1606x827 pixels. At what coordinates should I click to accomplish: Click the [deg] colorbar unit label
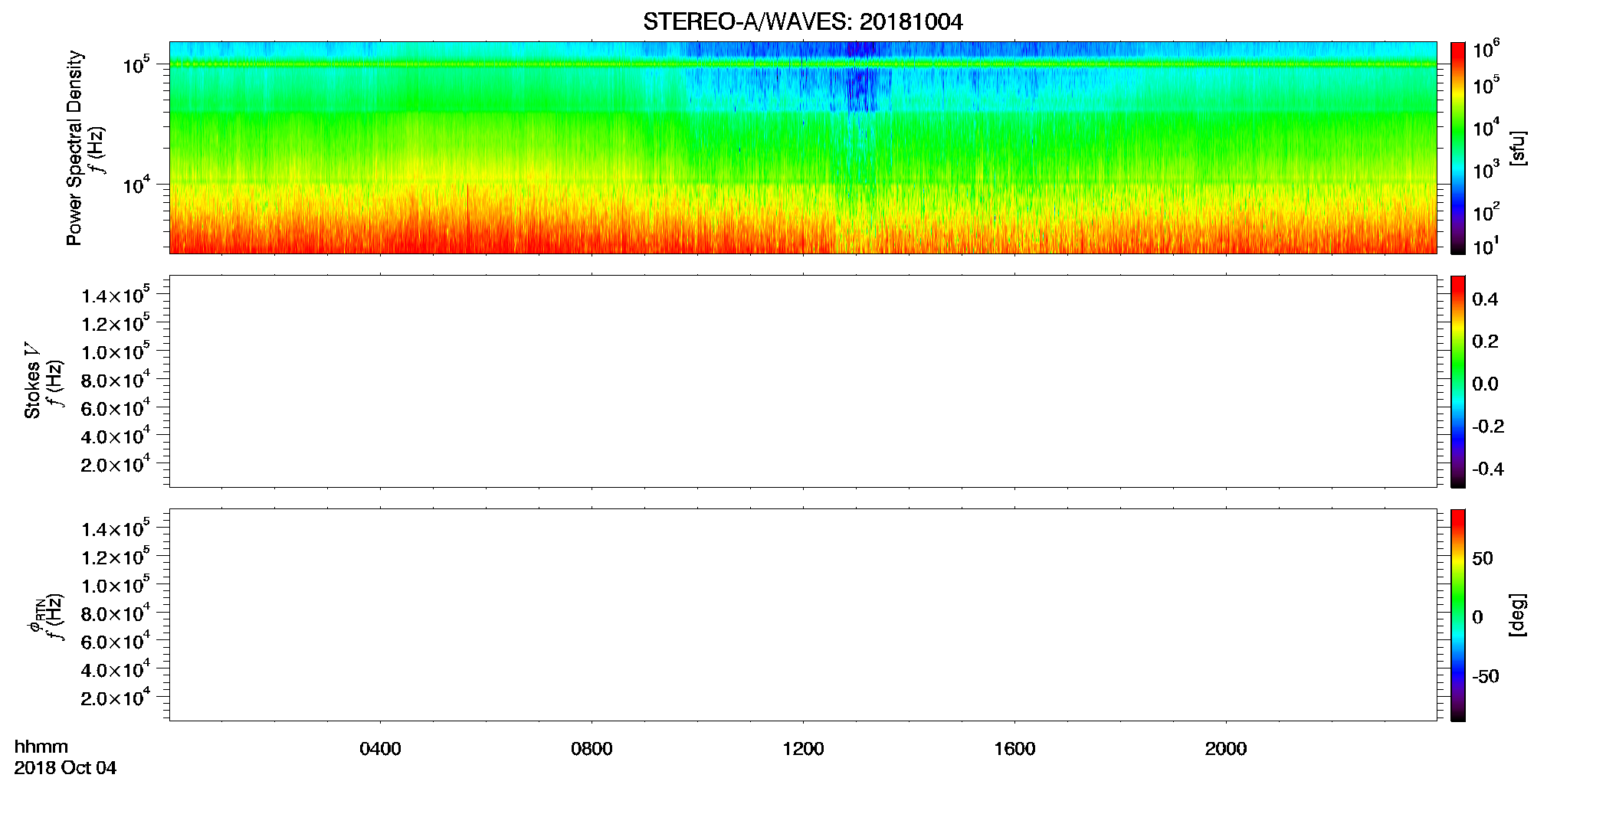pyautogui.click(x=1518, y=615)
